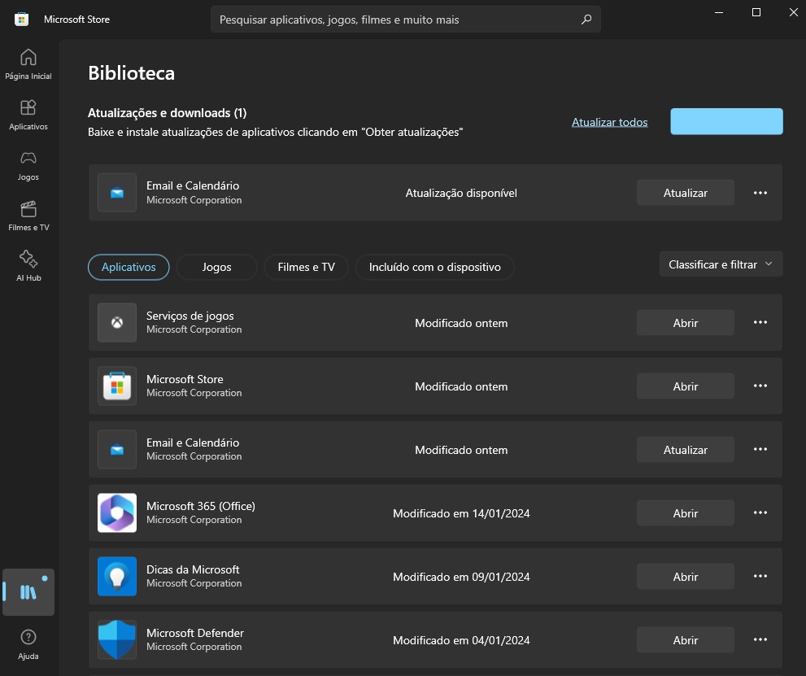Click the Microsoft Store app icon in the list
806x676 pixels.
click(117, 386)
